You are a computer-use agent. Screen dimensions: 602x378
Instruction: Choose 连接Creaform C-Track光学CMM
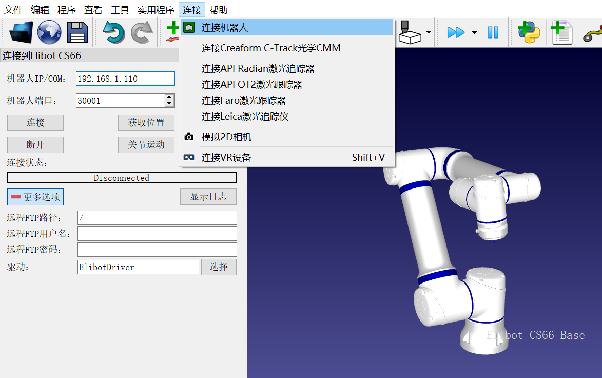click(x=286, y=48)
